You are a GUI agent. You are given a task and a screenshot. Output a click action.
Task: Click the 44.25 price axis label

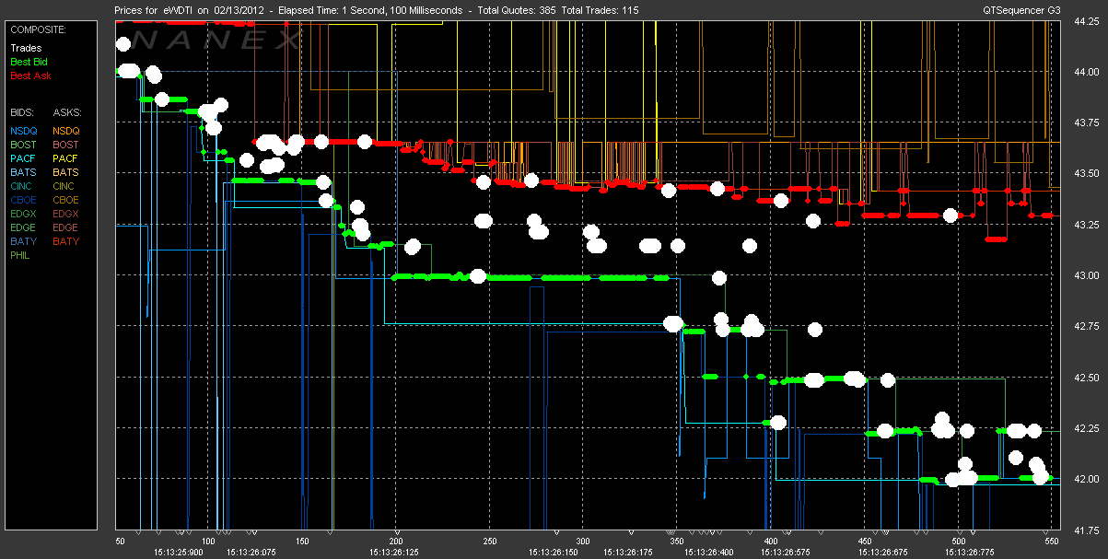1086,24
